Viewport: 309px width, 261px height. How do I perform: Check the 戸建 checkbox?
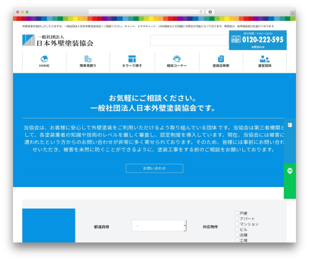point(237,213)
